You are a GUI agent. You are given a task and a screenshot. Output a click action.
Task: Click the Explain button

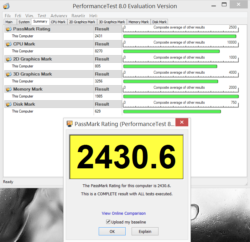(x=145, y=231)
